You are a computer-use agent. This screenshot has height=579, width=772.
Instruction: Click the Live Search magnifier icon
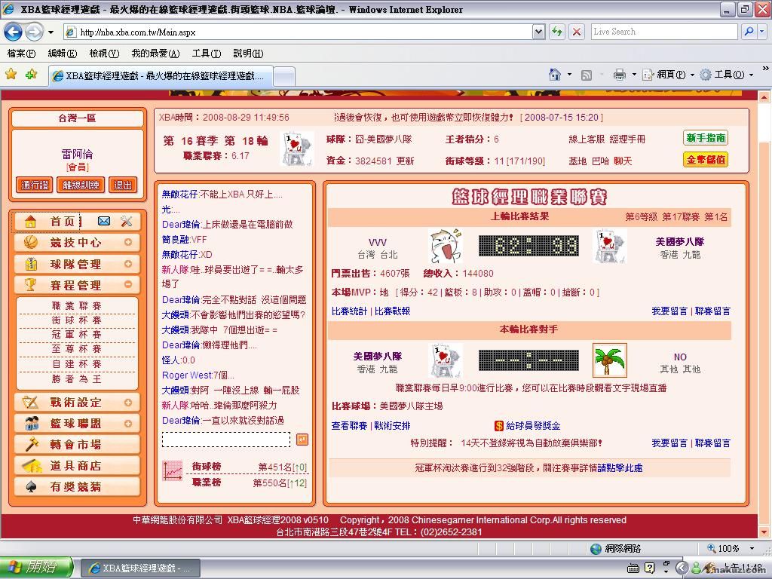(x=749, y=32)
